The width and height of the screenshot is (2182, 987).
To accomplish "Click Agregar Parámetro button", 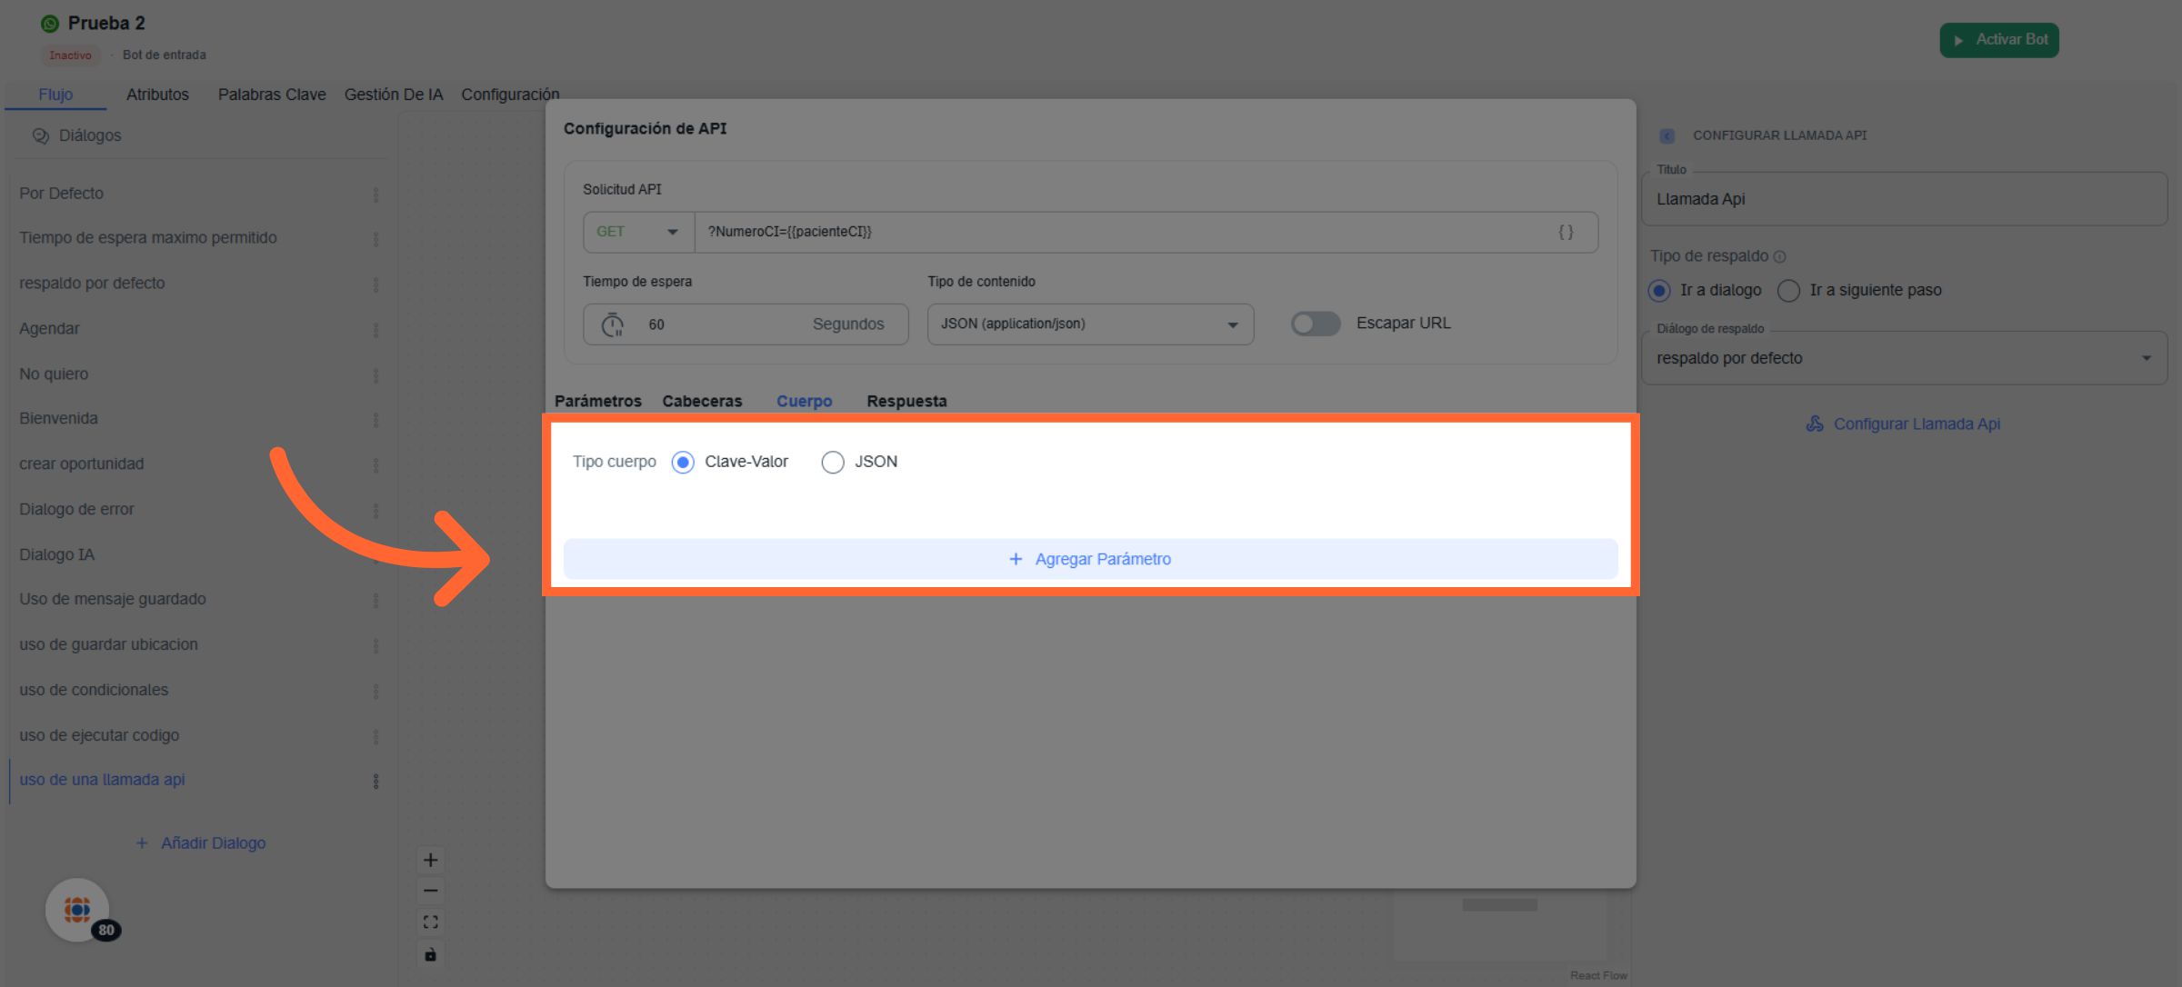I will click(x=1090, y=559).
